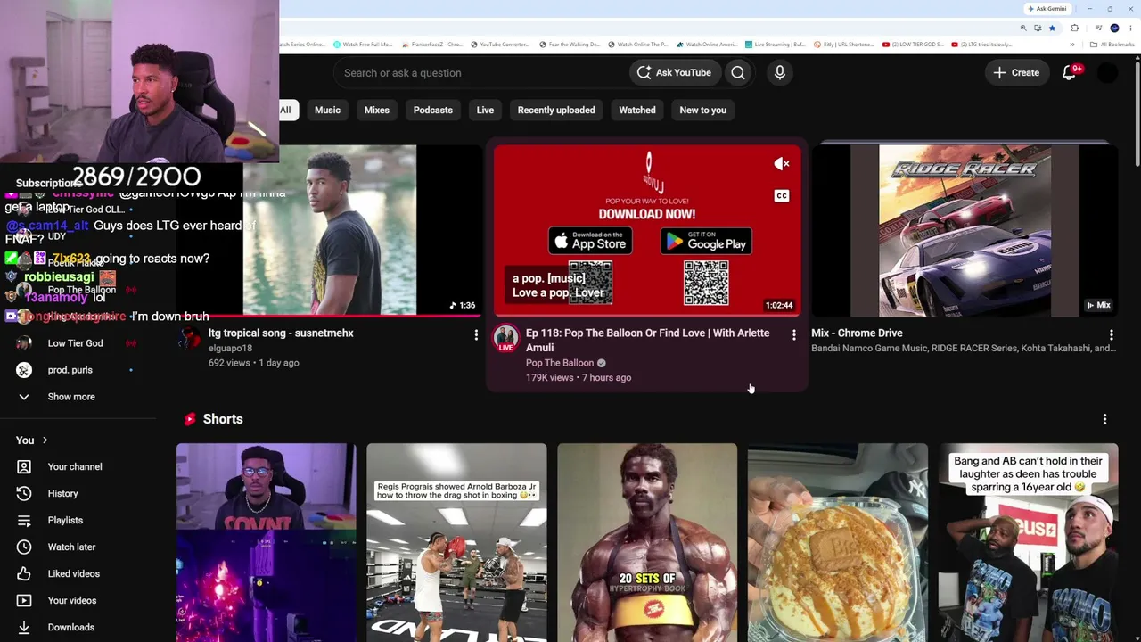Bookmark this page with the star icon
1141x642 pixels.
click(x=1052, y=28)
